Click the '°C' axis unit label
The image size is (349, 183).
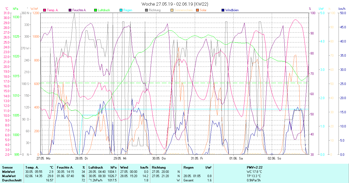click(x=7, y=9)
